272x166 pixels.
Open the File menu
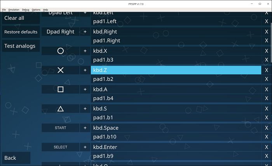[x=4, y=10]
